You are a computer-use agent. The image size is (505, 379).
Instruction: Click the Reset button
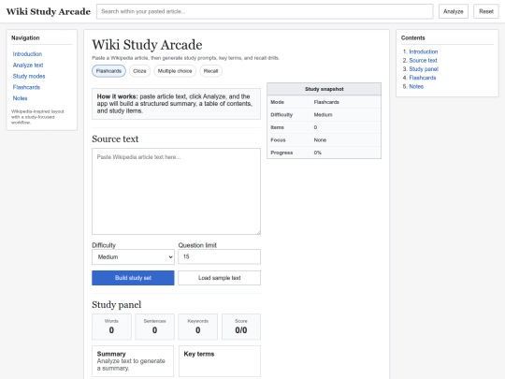point(486,11)
